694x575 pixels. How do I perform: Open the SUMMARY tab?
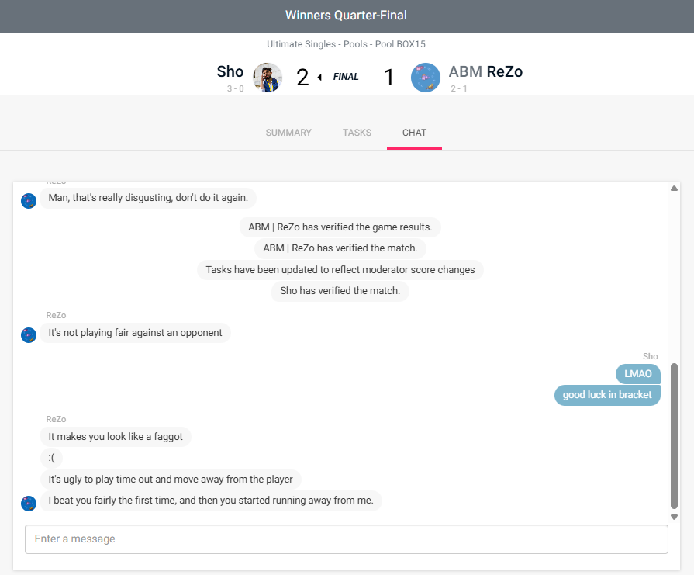click(288, 133)
